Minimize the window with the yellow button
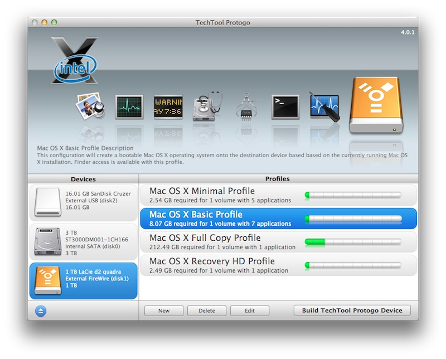Viewport: 446px width, 359px height. coord(45,22)
